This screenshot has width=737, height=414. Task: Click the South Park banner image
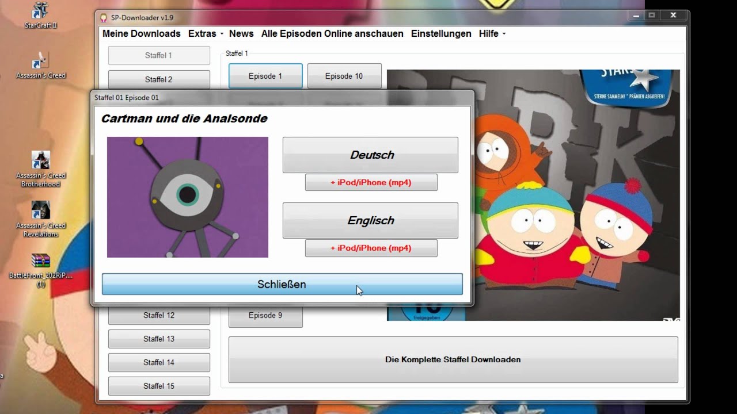tap(533, 195)
